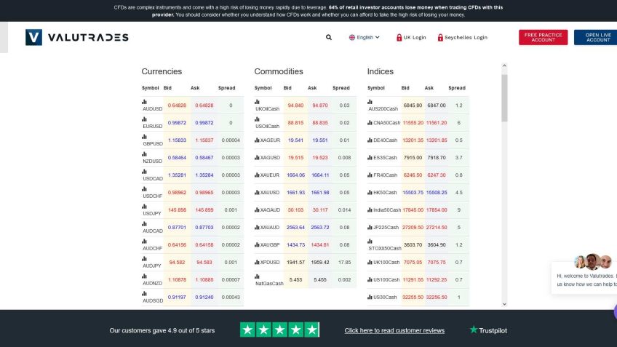The width and height of the screenshot is (617, 347).
Task: Click the chart icon beside XAUUSD
Action: (257, 193)
